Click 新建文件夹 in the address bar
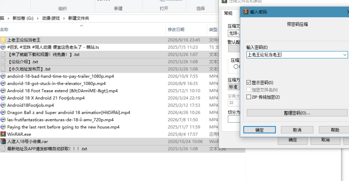 pyautogui.click(x=79, y=18)
